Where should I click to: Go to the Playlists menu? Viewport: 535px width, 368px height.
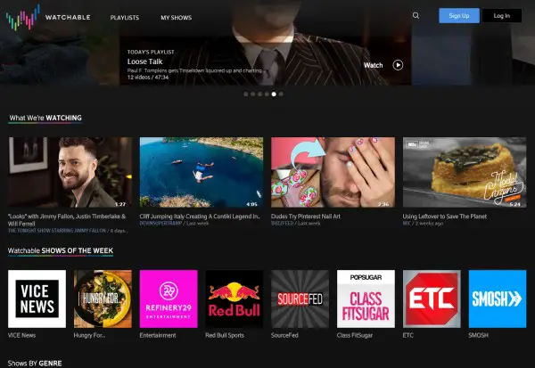click(x=125, y=18)
